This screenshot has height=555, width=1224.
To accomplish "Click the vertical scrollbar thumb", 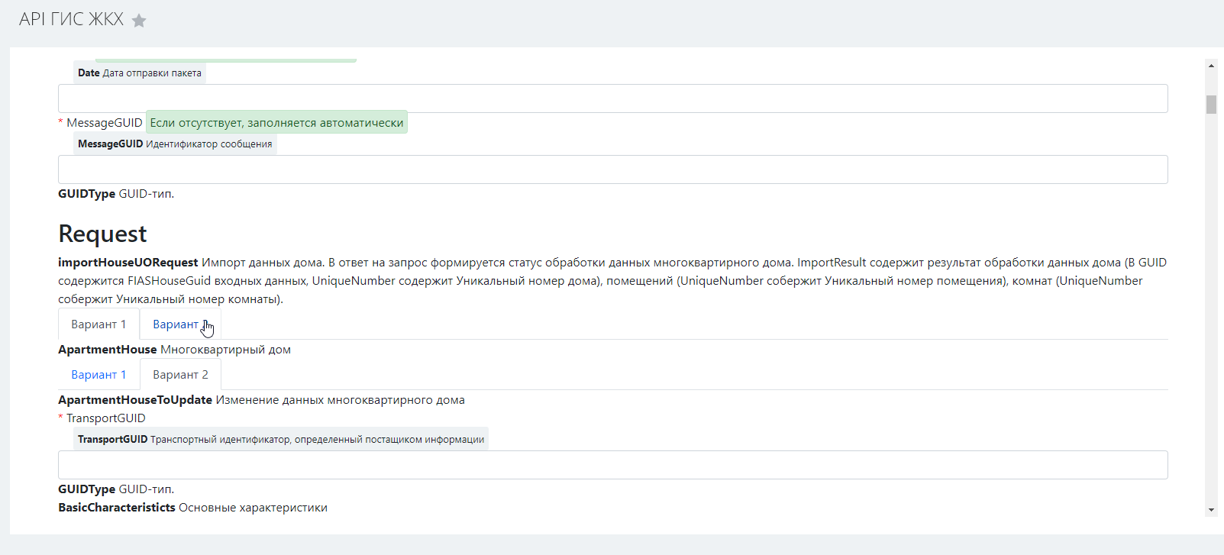I will pyautogui.click(x=1211, y=105).
